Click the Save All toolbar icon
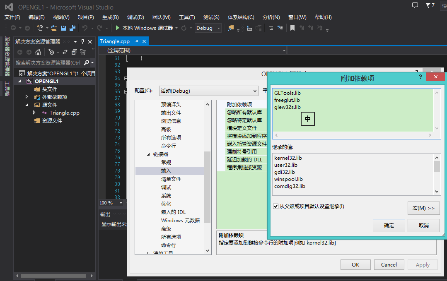The image size is (447, 281). [72, 28]
